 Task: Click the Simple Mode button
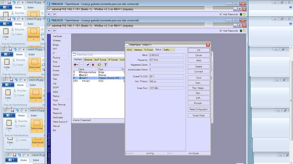(199, 116)
